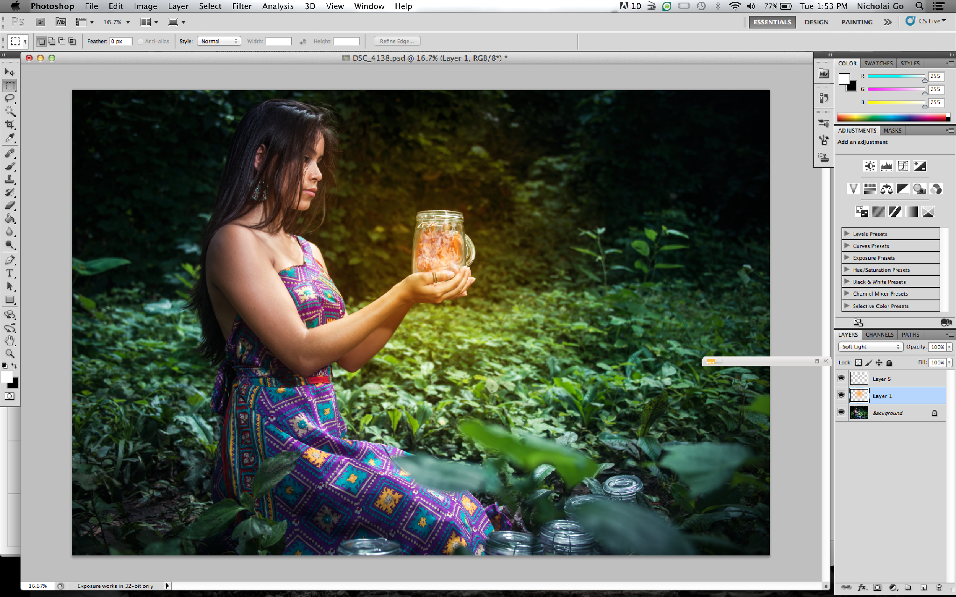This screenshot has width=956, height=597.
Task: Launch Adobe Bridge from the application bar
Action: click(x=40, y=22)
